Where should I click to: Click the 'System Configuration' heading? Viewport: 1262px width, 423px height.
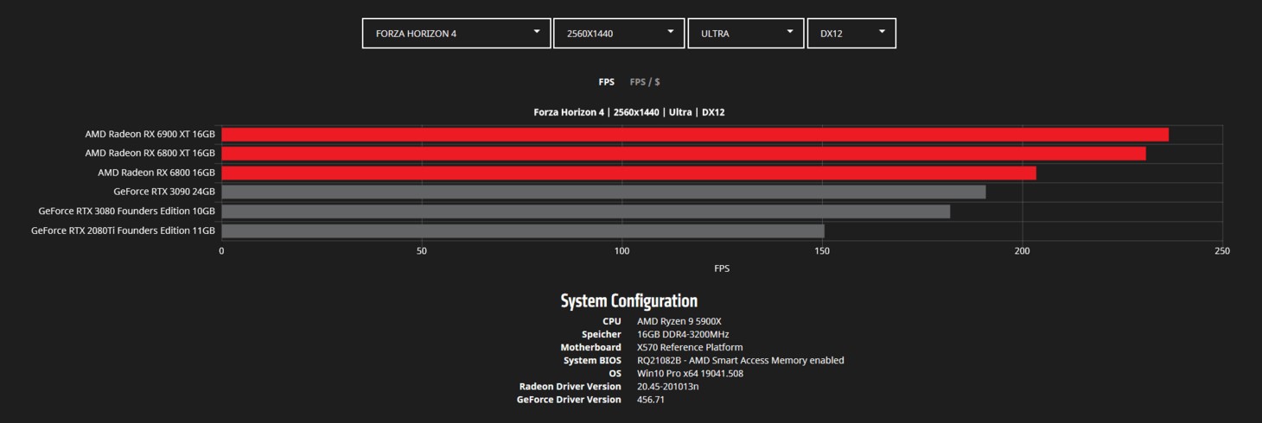pos(629,301)
